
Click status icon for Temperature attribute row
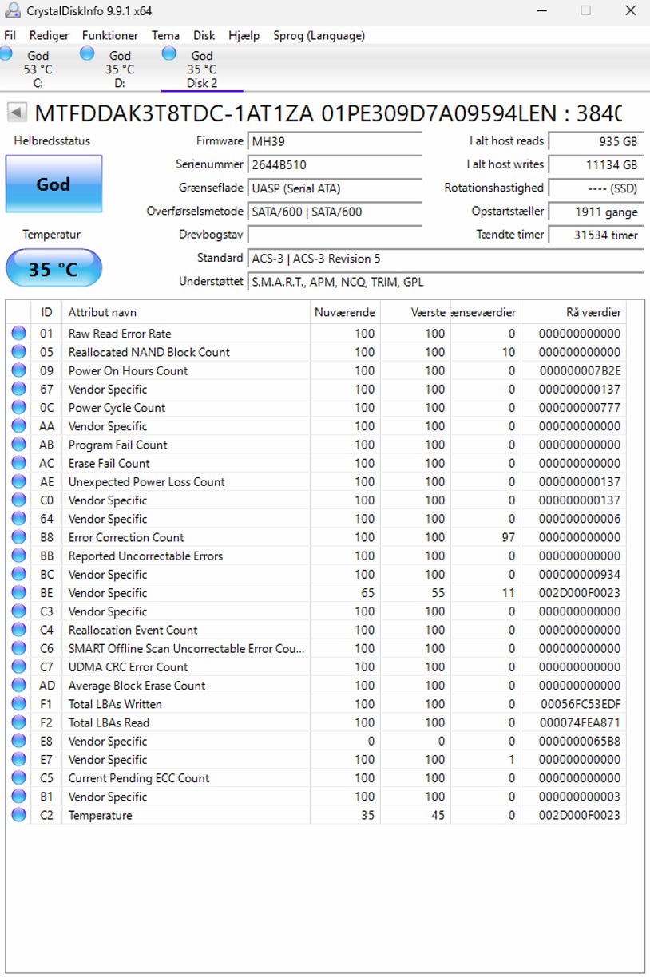[18, 815]
